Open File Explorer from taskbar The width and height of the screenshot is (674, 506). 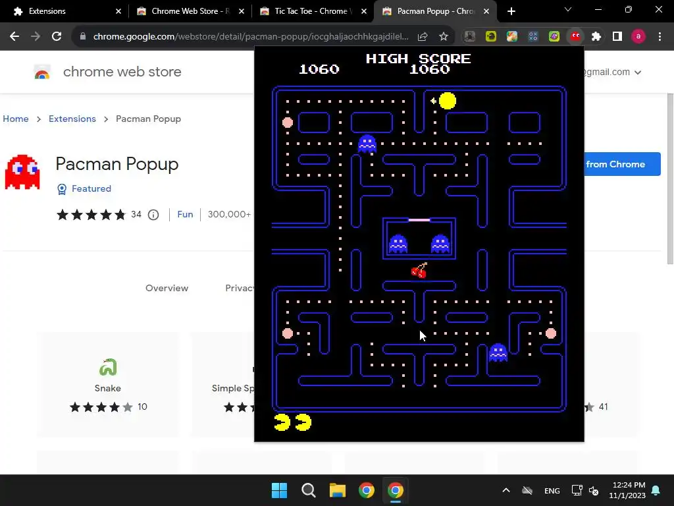point(338,490)
